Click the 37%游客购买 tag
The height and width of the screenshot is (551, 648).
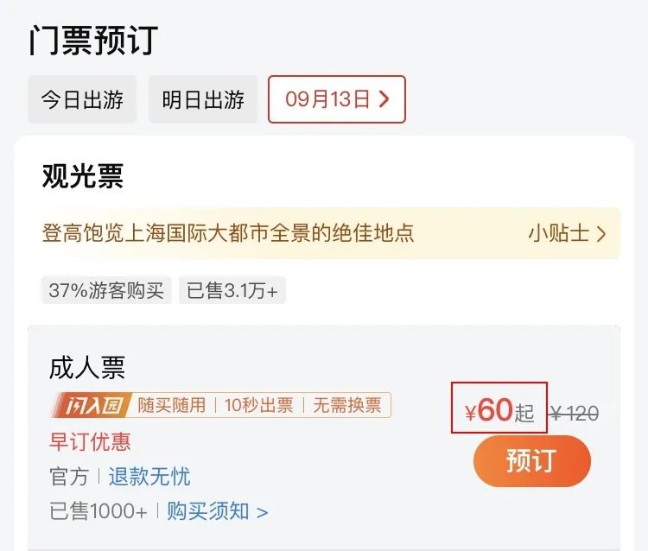[106, 290]
